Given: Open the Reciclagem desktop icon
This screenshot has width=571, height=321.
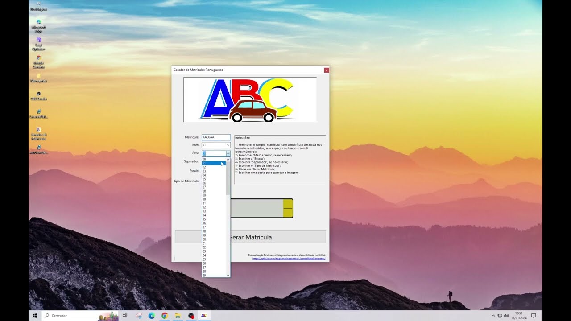Looking at the screenshot, I should click(39, 6).
